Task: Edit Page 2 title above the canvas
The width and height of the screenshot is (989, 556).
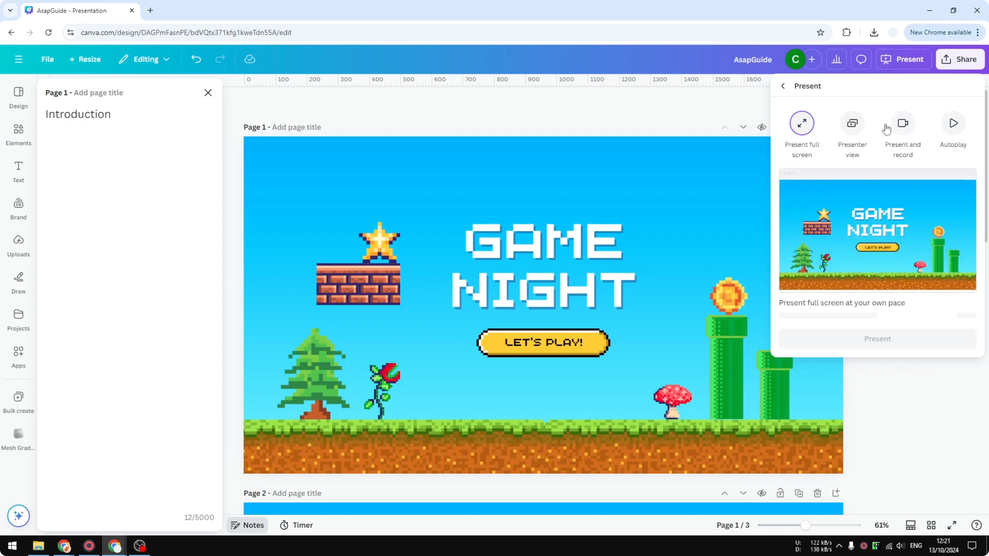Action: 296,493
